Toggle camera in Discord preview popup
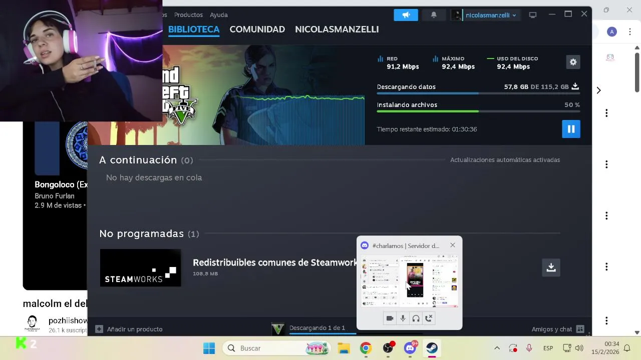Screen dimensions: 641x360 click(x=390, y=318)
